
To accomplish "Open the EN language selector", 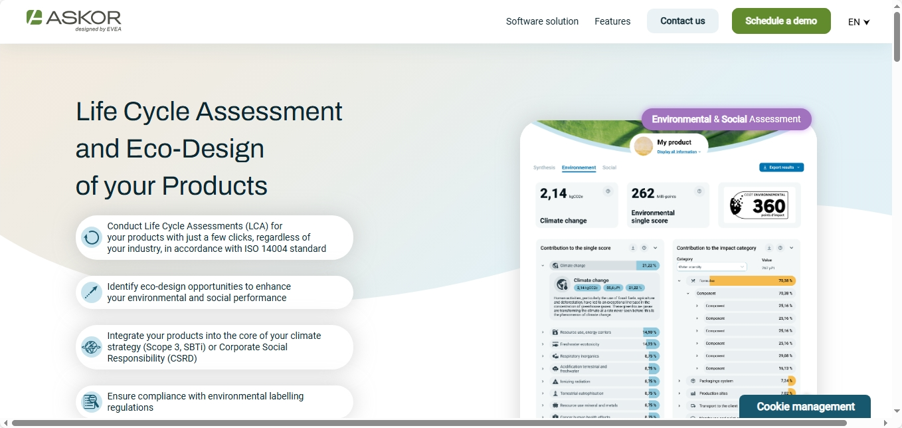I will (857, 21).
